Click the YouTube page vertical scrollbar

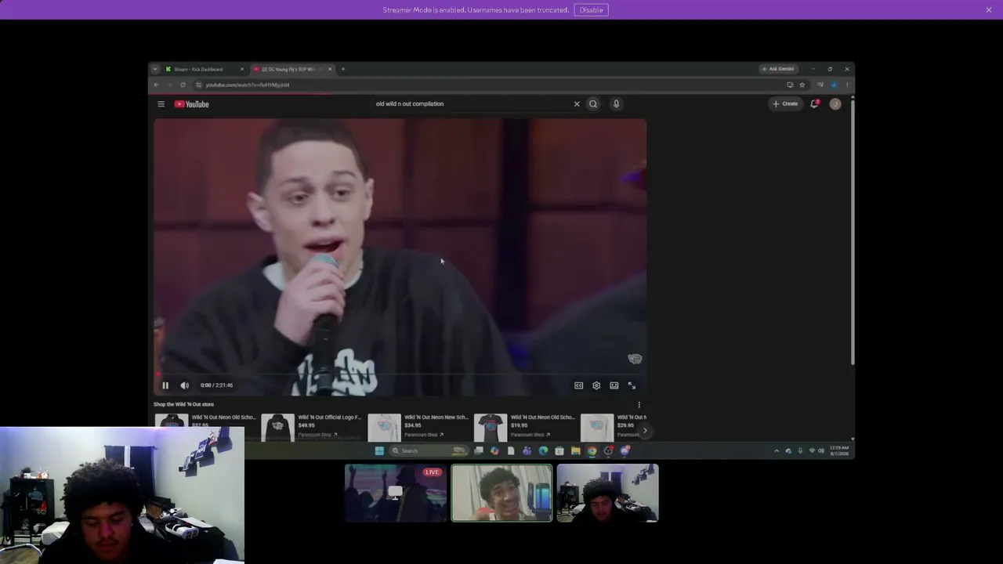(852, 231)
